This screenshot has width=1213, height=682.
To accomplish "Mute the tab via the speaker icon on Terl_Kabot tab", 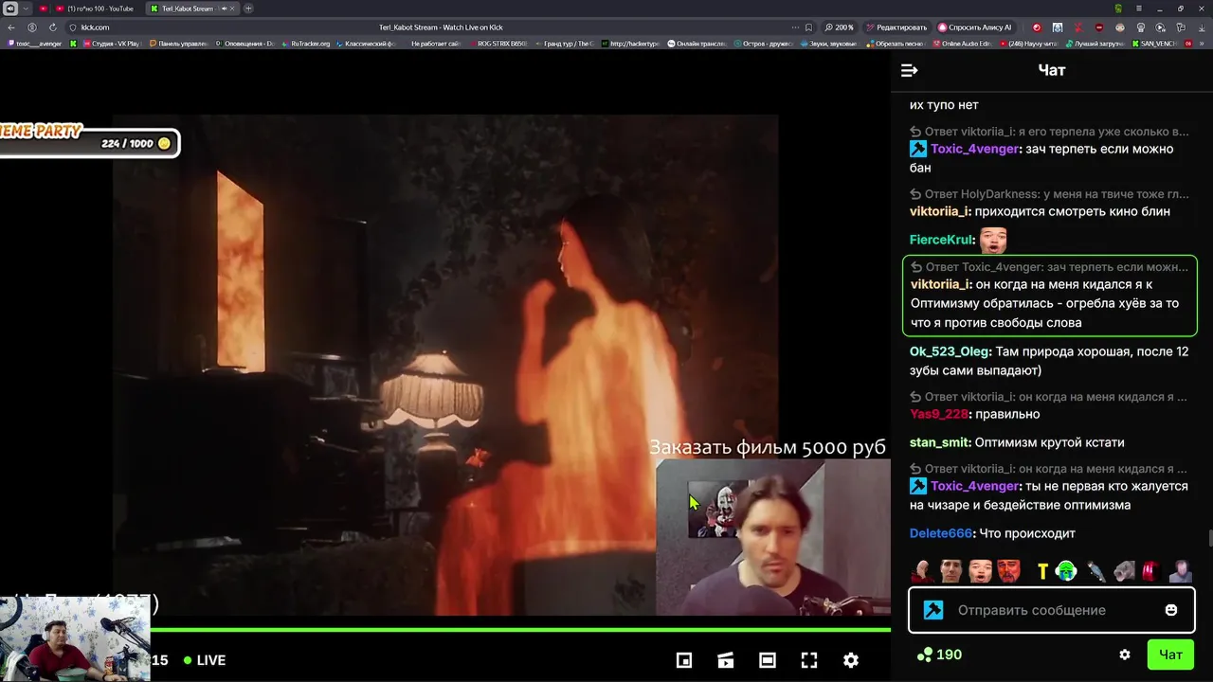I will click(225, 9).
